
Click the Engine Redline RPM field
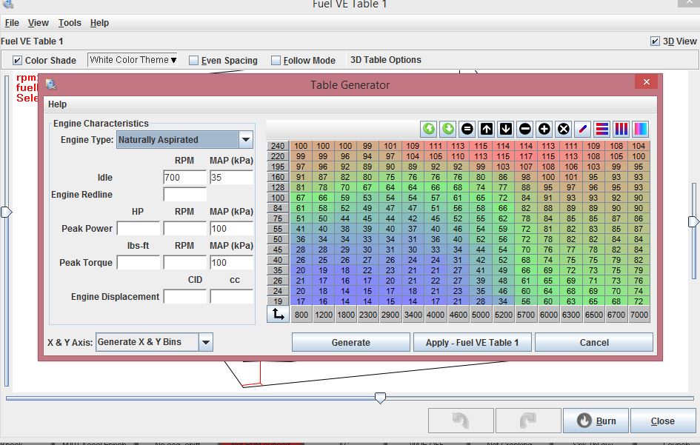(x=184, y=195)
